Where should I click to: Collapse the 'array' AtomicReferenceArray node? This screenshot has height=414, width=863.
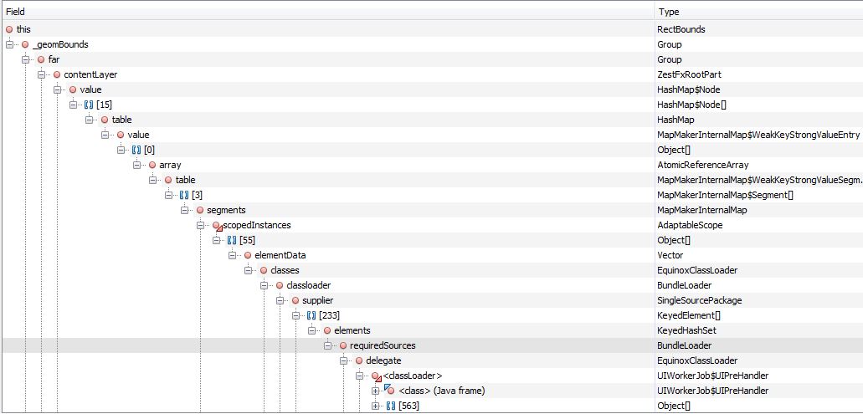(x=136, y=165)
